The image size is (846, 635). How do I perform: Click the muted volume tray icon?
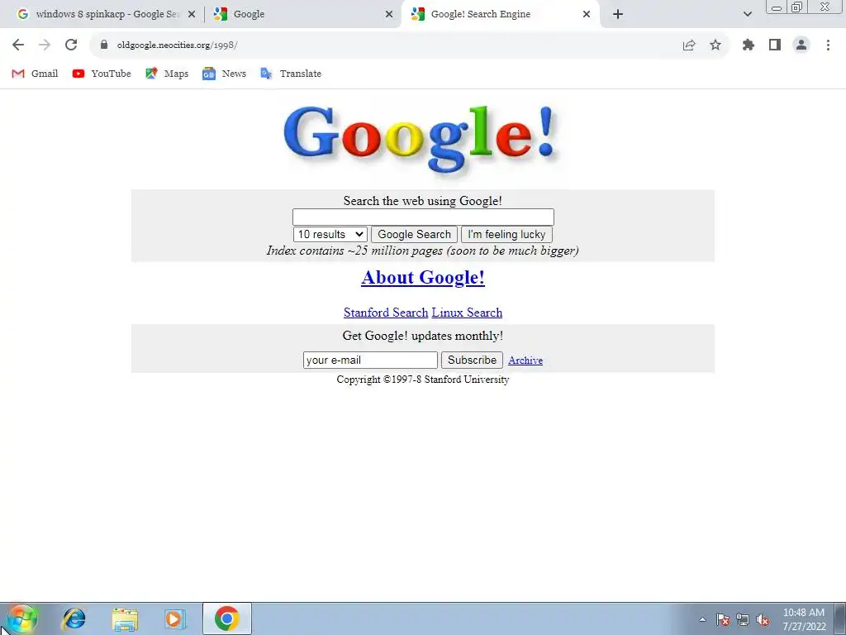(763, 619)
